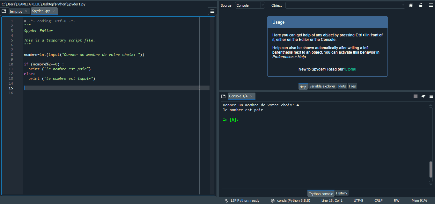Image resolution: width=435 pixels, height=204 pixels.
Task: Open the console pane options menu
Action: tap(431, 96)
